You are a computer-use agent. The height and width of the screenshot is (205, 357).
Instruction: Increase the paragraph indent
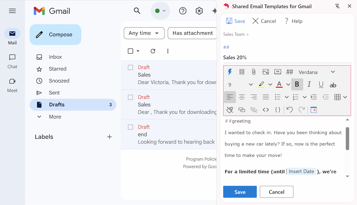(x=314, y=97)
